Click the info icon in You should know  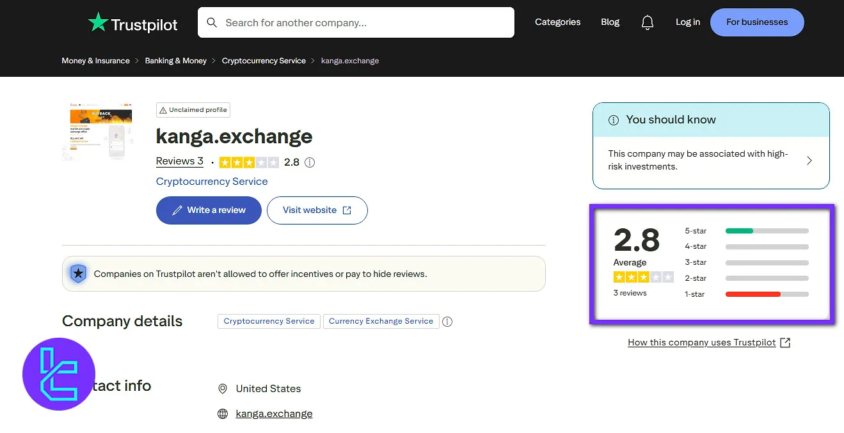click(x=613, y=120)
